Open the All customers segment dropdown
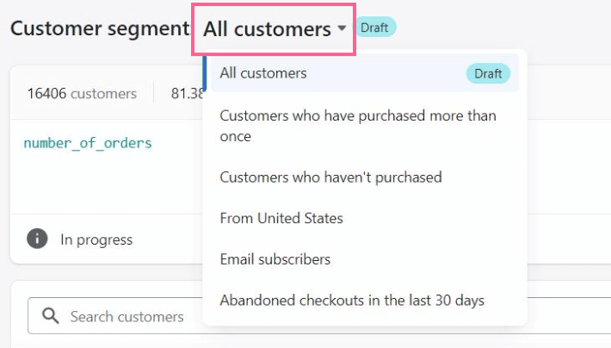The image size is (611, 348). tap(274, 29)
